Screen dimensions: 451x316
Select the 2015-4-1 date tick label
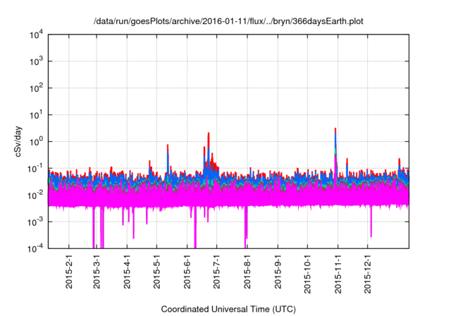pos(128,274)
